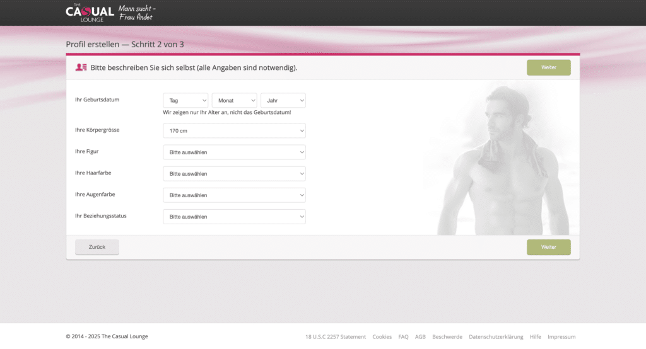The image size is (646, 349).
Task: Open the Cookies footer link
Action: click(x=382, y=336)
